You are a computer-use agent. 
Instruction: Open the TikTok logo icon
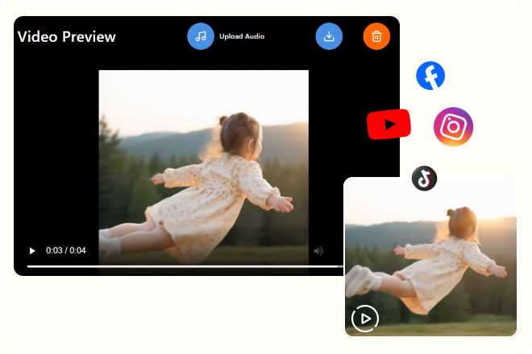point(424,179)
